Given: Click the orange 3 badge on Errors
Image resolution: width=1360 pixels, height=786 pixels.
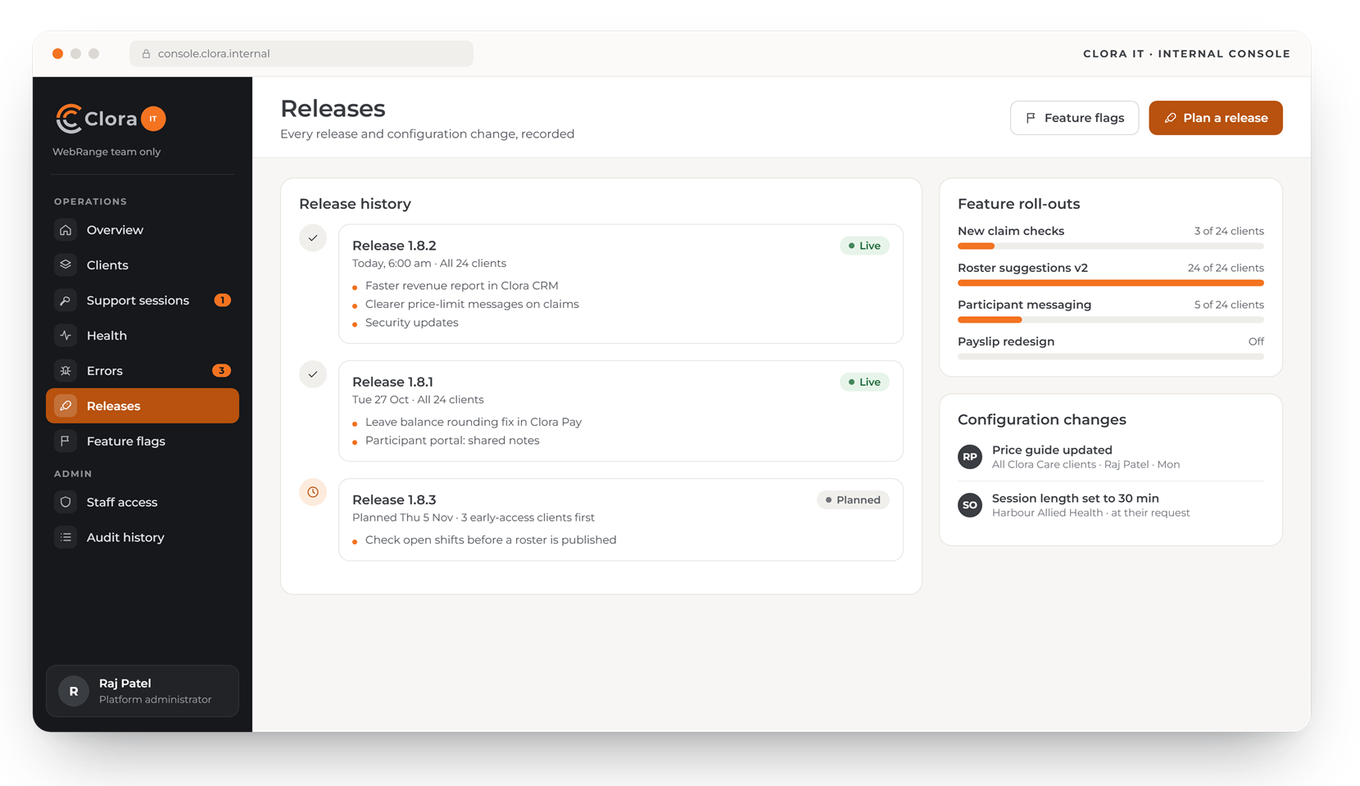Looking at the screenshot, I should pos(221,371).
